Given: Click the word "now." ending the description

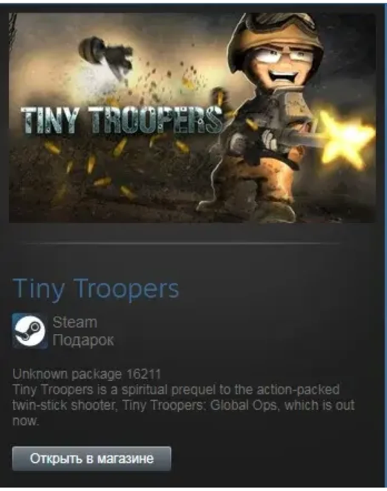Looking at the screenshot, I should pyautogui.click(x=26, y=421).
